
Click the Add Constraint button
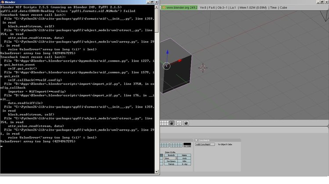(205, 145)
